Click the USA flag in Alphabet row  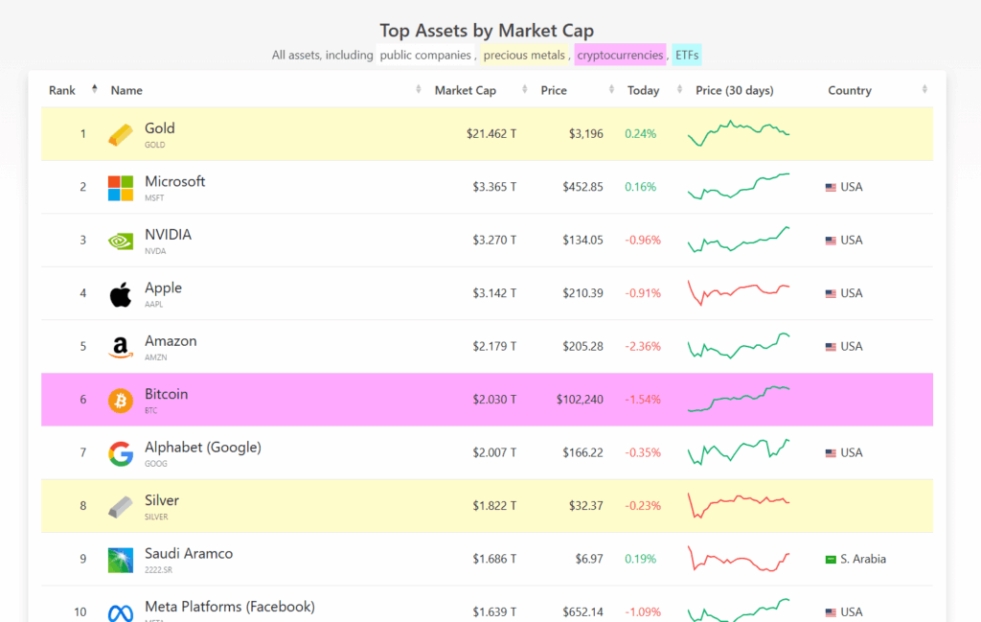(831, 453)
